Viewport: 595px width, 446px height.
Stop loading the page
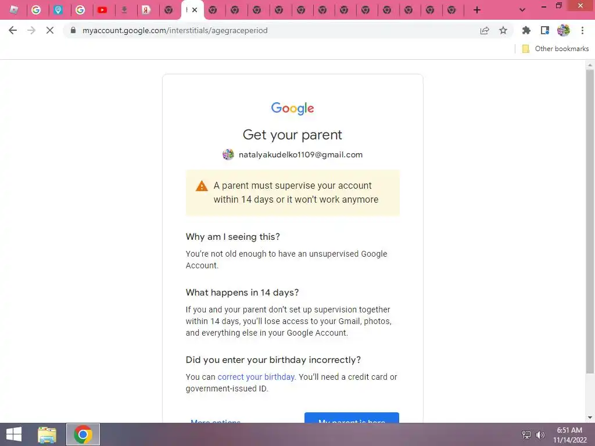(50, 30)
